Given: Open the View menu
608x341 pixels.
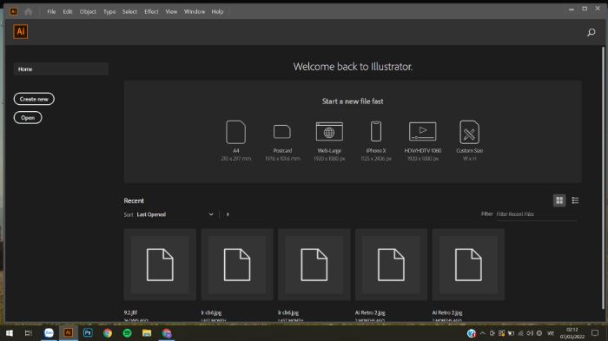Looking at the screenshot, I should (x=171, y=11).
